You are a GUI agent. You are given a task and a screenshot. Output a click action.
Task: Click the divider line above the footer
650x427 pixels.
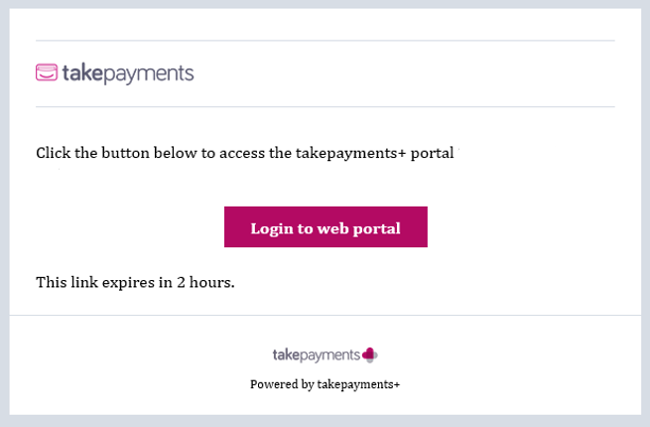325,316
